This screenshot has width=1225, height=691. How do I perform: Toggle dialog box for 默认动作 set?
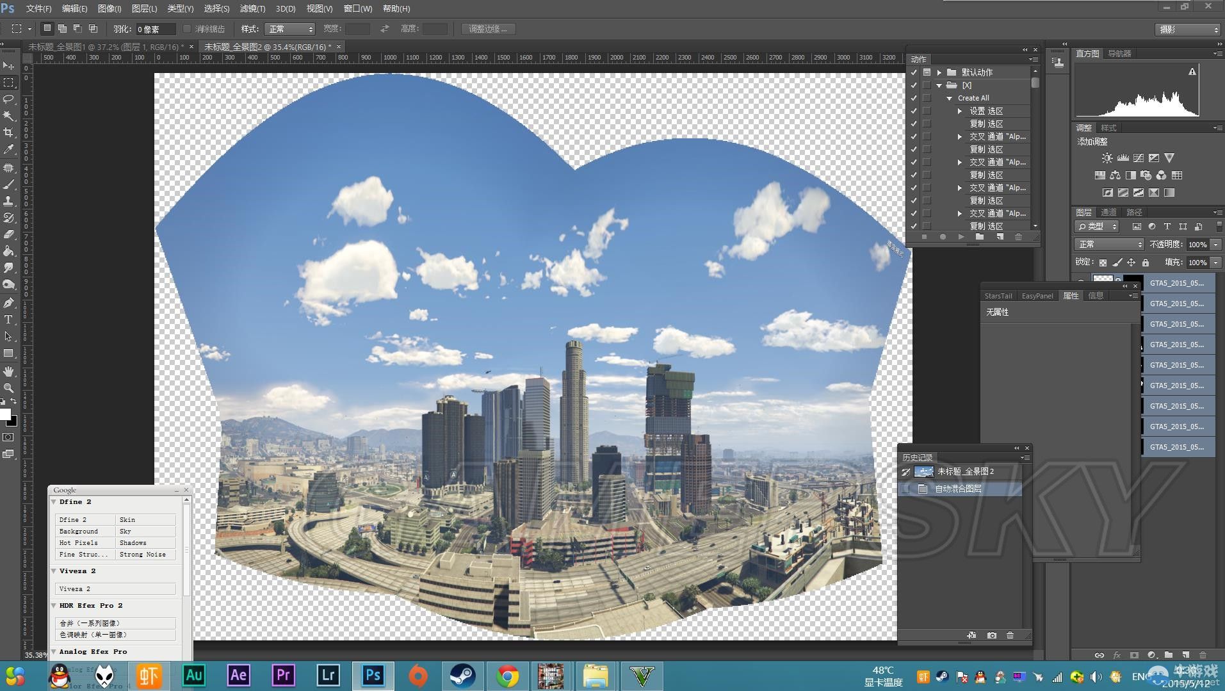[927, 72]
